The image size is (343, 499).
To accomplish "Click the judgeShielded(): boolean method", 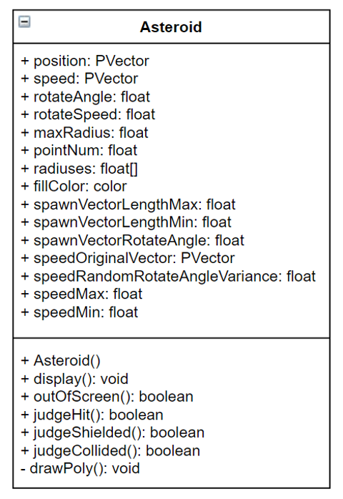I will (113, 433).
